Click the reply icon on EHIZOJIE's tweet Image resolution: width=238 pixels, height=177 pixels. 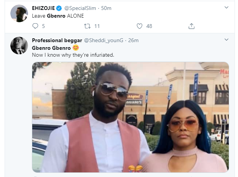click(x=35, y=26)
